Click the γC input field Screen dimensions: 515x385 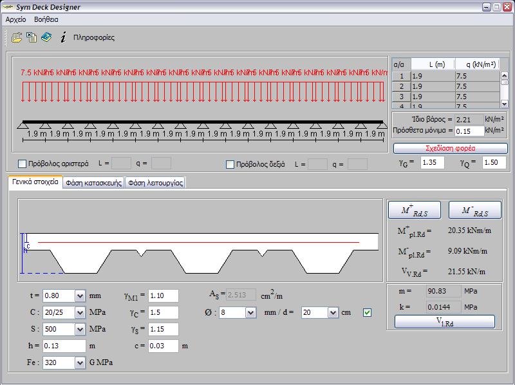click(x=164, y=312)
